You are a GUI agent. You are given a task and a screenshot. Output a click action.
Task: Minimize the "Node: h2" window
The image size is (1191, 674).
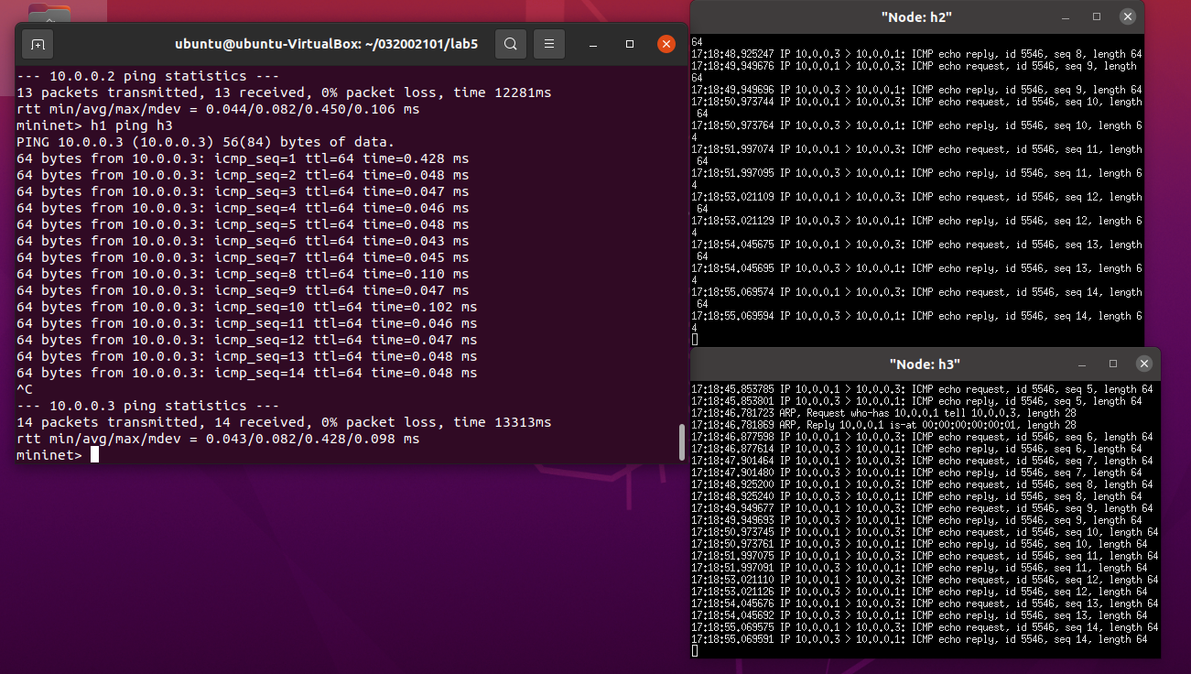click(x=1066, y=16)
